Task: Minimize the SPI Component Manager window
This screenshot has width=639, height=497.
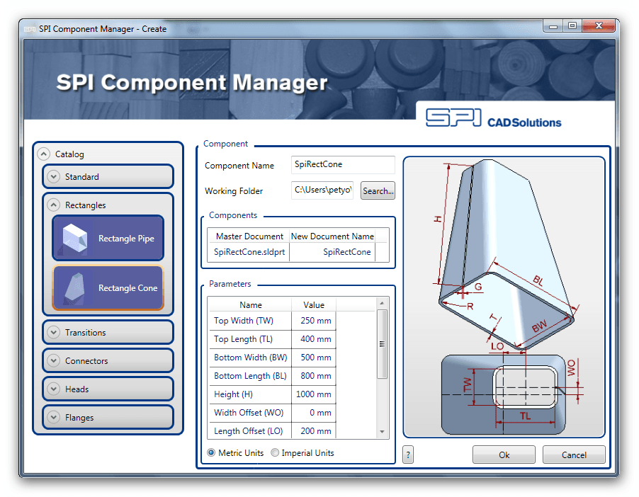Action: point(553,26)
